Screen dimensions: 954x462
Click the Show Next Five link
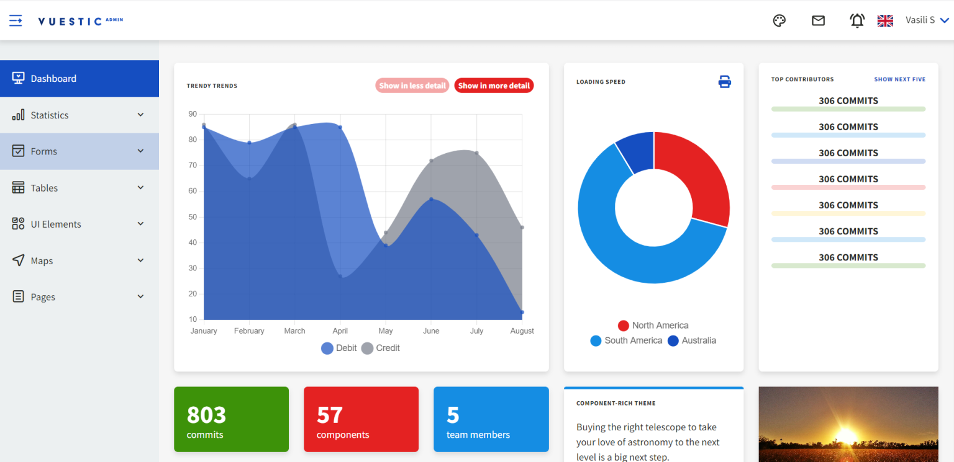(x=899, y=79)
